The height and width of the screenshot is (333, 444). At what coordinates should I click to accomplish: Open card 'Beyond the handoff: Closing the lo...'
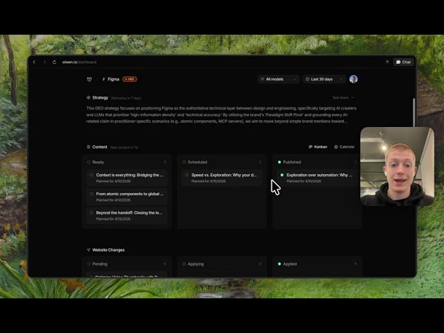point(126,216)
